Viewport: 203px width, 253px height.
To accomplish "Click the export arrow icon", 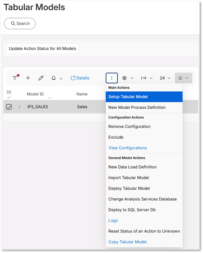I will tap(144, 78).
